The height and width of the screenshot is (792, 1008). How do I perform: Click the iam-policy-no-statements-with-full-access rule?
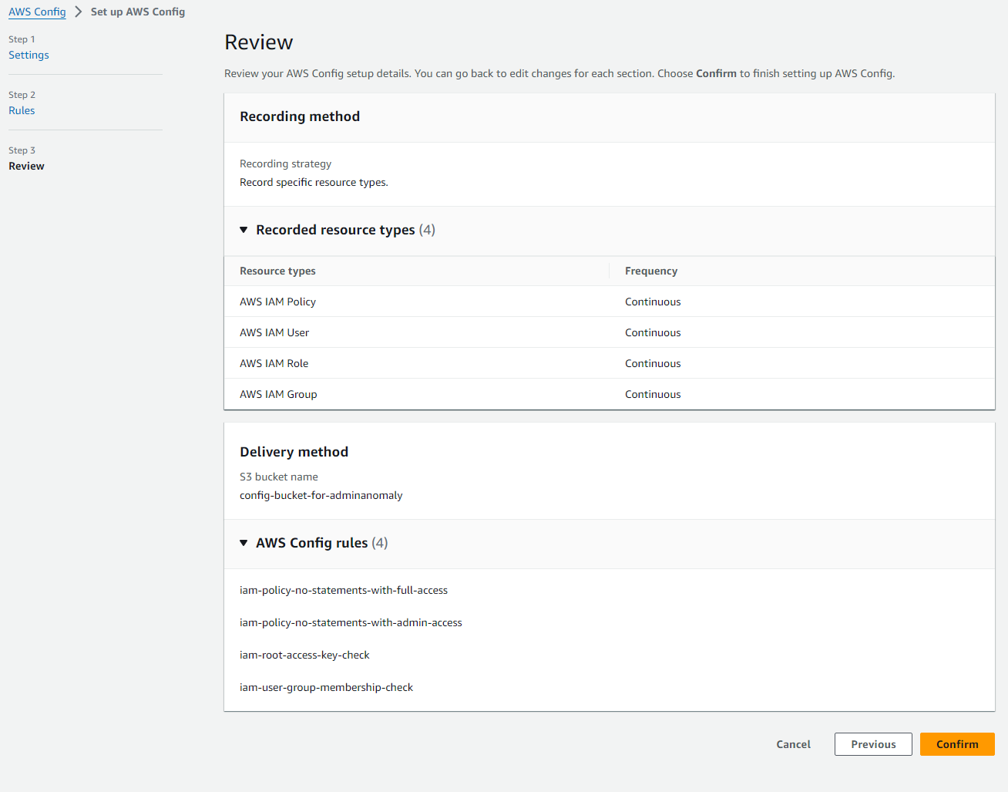pos(344,590)
